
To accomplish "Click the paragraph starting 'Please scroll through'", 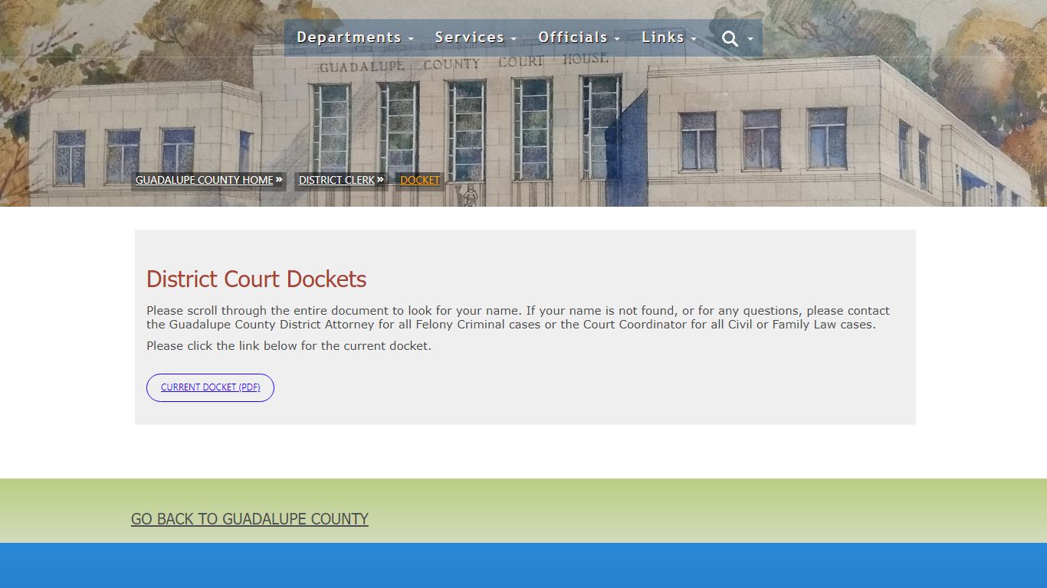I will point(518,318).
